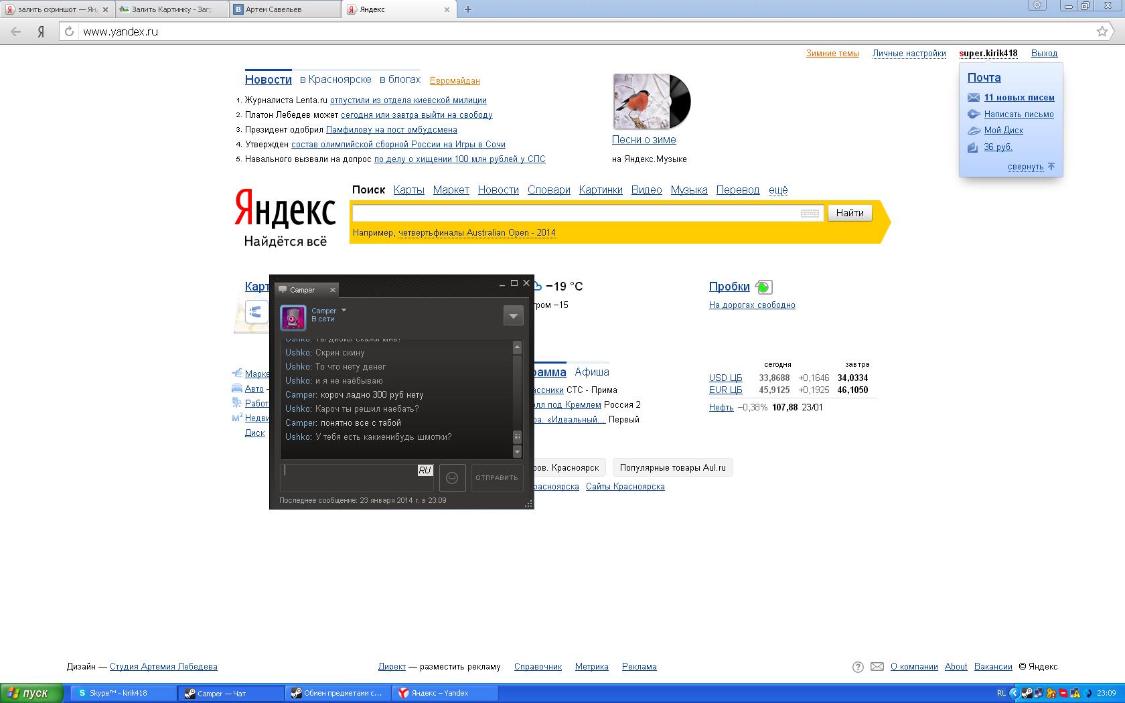Switch to Залить Картинку browser tab

(x=172, y=9)
